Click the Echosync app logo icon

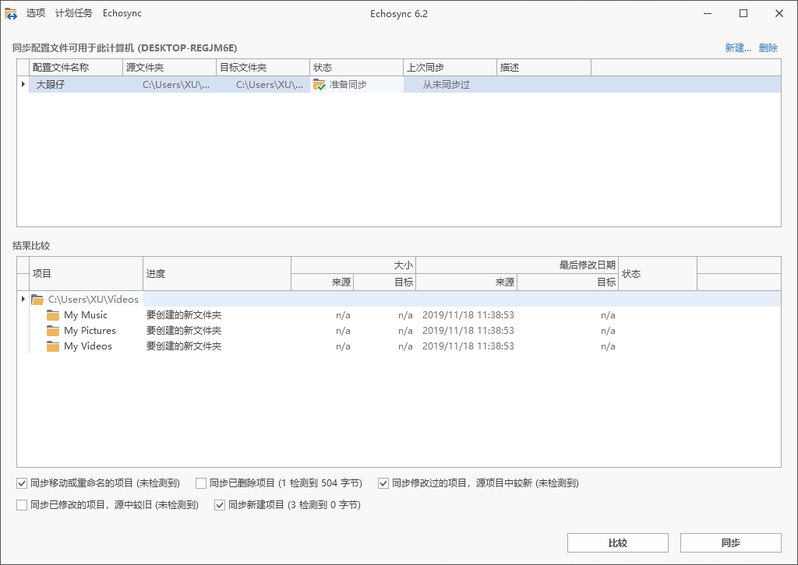10,13
